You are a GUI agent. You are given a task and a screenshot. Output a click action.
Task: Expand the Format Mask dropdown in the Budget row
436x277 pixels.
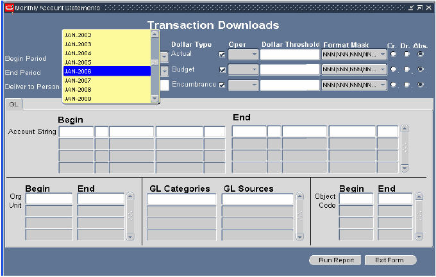click(x=383, y=69)
